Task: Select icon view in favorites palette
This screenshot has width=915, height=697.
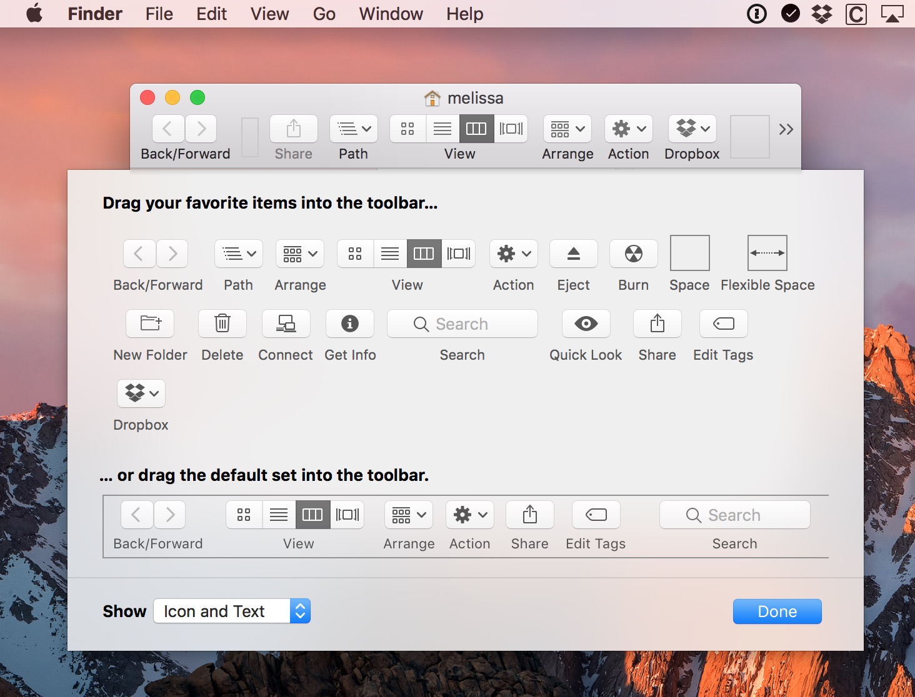Action: pos(355,254)
